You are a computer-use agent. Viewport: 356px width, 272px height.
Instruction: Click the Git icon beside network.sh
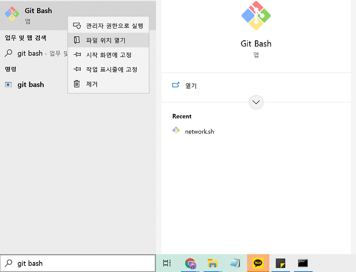click(x=176, y=131)
